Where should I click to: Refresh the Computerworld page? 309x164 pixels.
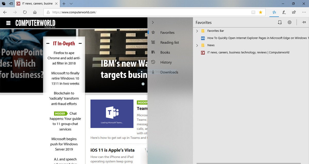coord(25,12)
